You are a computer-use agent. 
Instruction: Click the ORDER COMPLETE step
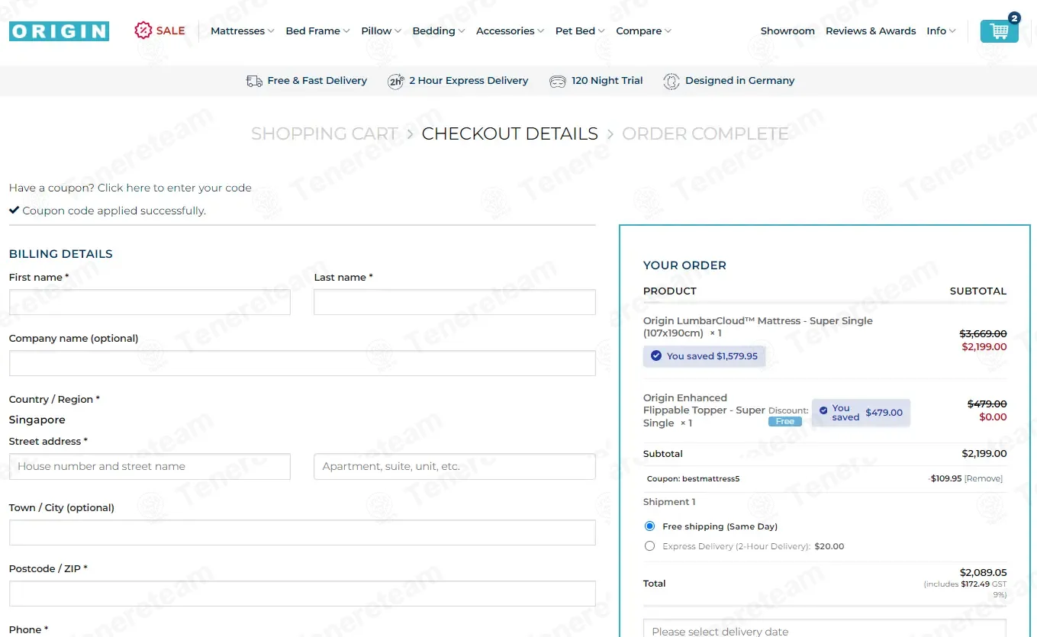pos(705,134)
